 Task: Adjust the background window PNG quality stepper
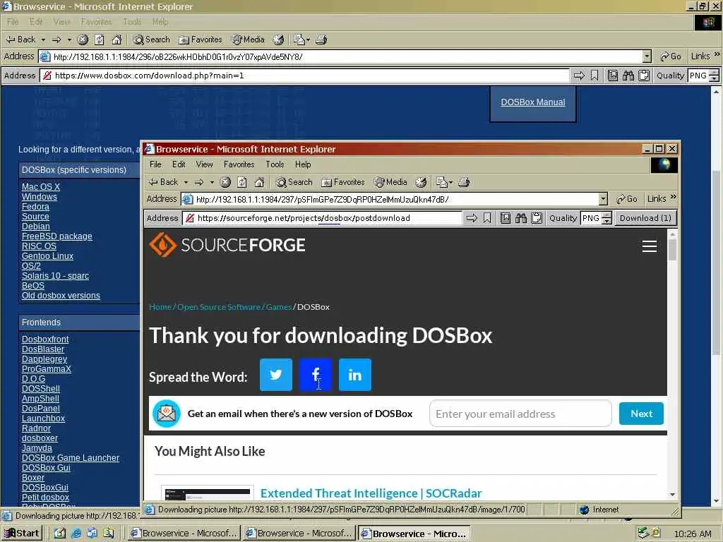click(x=714, y=76)
